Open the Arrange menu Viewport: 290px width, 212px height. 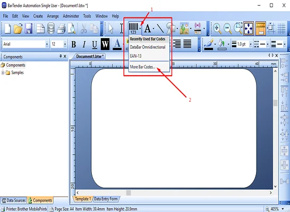53,16
